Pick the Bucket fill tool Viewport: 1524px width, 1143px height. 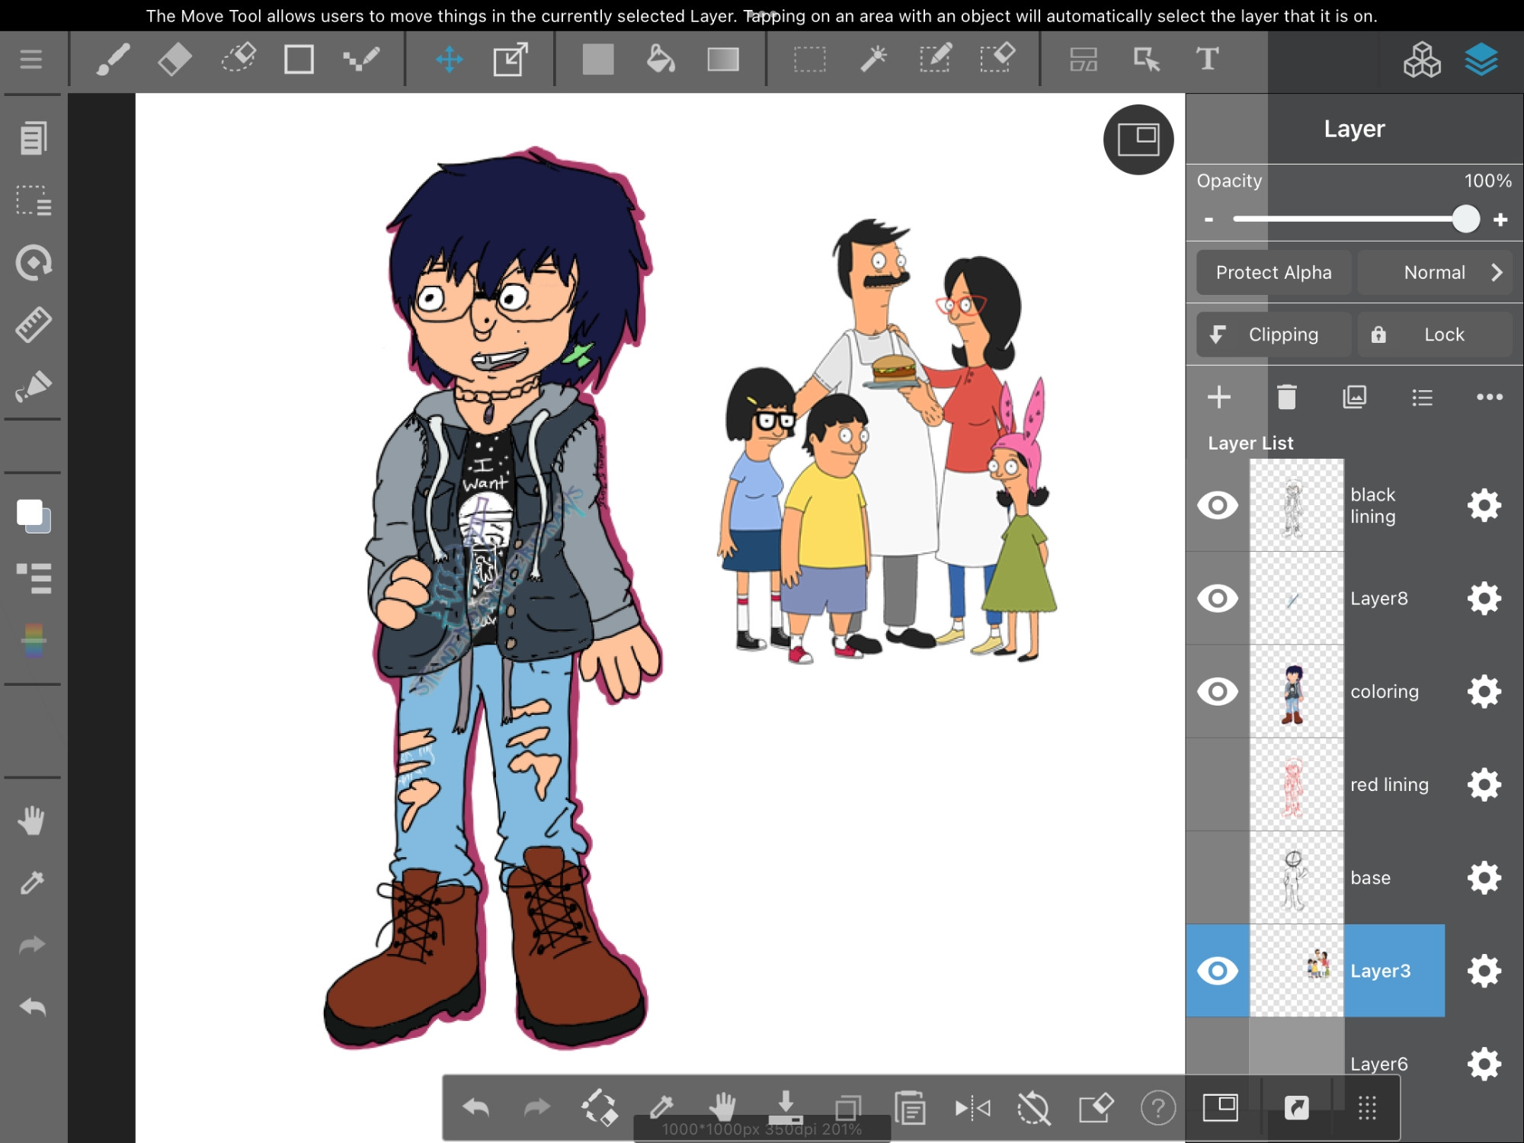coord(661,59)
